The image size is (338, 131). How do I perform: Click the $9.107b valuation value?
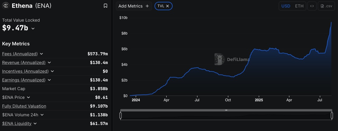click(x=99, y=106)
